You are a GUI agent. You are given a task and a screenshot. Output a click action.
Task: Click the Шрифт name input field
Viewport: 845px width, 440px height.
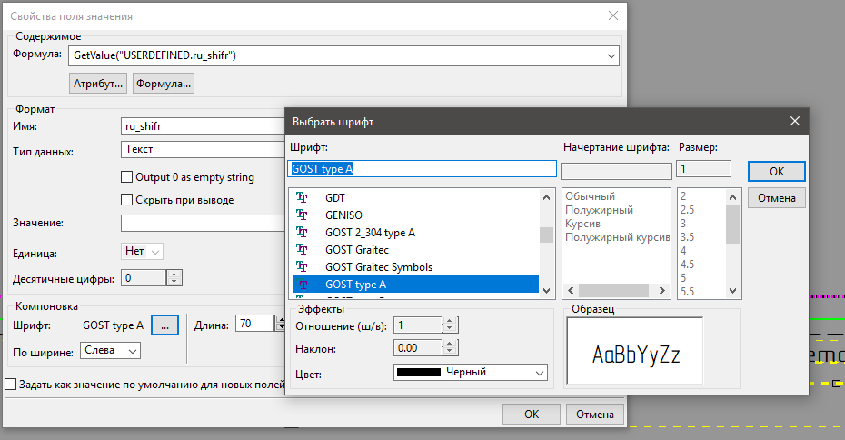422,168
